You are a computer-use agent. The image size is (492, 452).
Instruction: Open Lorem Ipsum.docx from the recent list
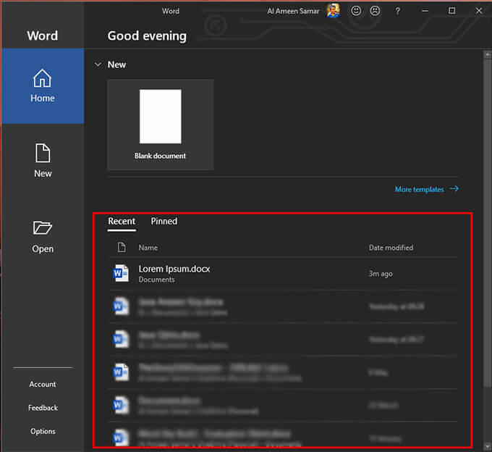[283, 274]
